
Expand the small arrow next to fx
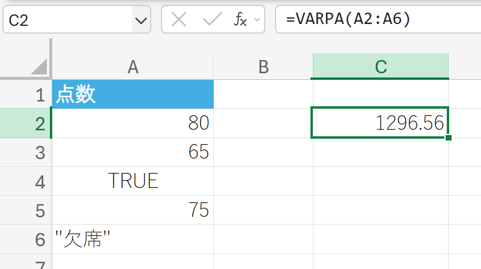coord(258,20)
